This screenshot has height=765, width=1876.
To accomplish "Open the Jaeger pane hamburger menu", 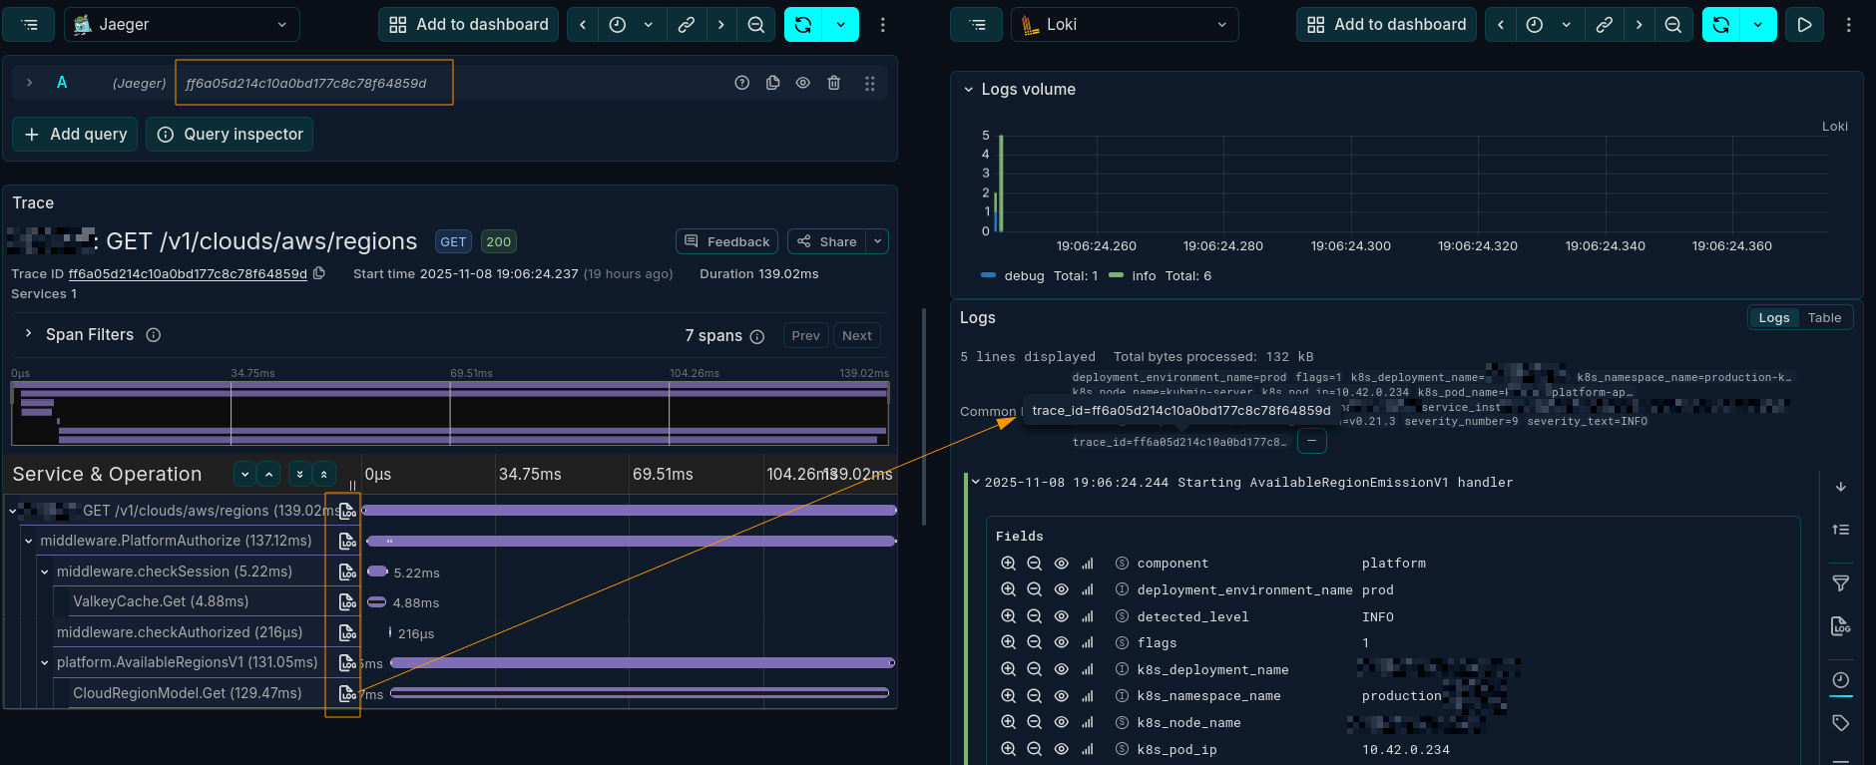I will pos(29,24).
